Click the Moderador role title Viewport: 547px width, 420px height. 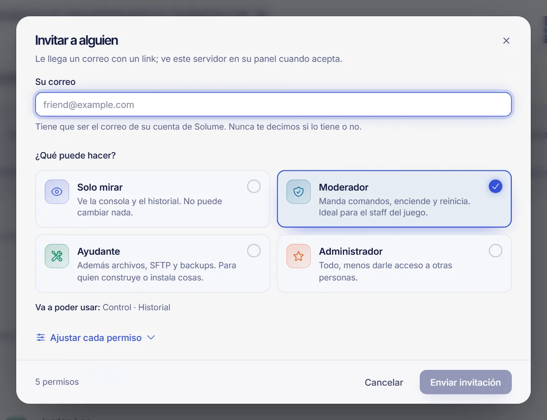pyautogui.click(x=343, y=187)
